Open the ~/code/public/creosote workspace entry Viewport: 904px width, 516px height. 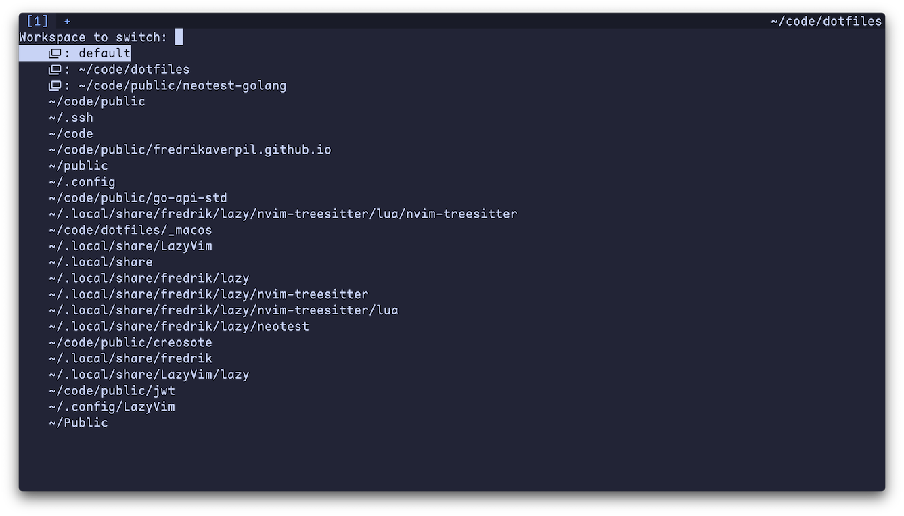tap(130, 342)
